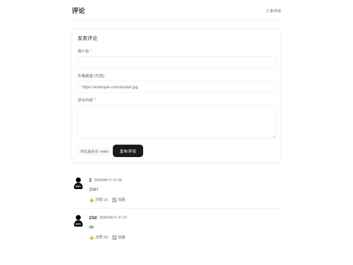This screenshot has width=353, height=265.
Task: Focus the avatar link input field
Action: pos(176,87)
